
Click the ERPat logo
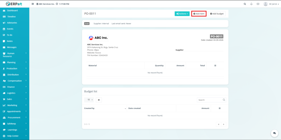tap(14, 4)
